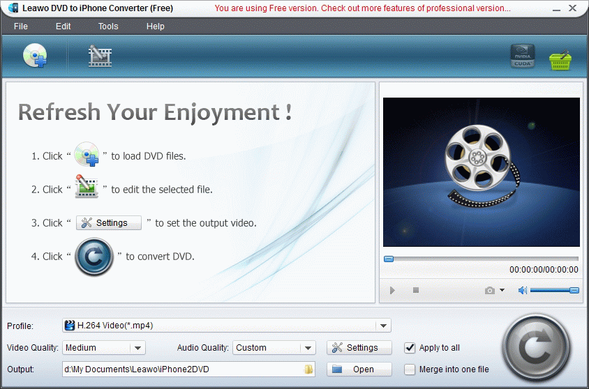Open the Help menu
589x389 pixels.
pyautogui.click(x=156, y=26)
